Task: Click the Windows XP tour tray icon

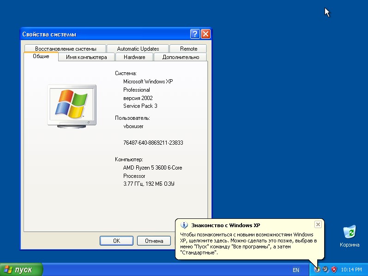Action: point(317,270)
